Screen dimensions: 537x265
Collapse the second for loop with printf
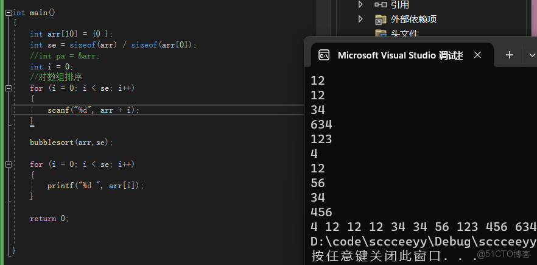[8, 164]
